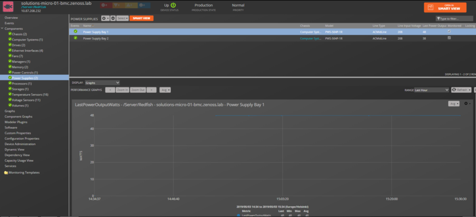Toggle Monitored checkbox for Power Supply Bay 2
The image size is (476, 217).
pos(449,38)
